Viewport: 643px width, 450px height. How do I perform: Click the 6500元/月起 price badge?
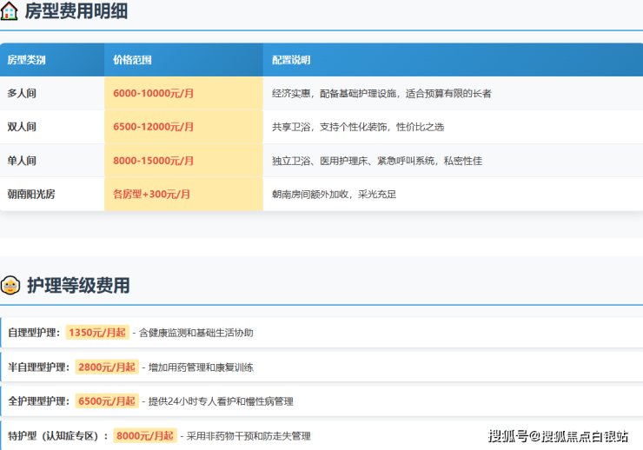107,400
